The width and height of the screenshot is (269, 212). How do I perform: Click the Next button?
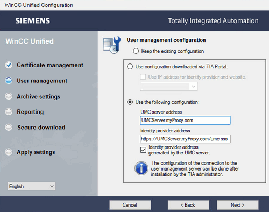[x=238, y=205]
